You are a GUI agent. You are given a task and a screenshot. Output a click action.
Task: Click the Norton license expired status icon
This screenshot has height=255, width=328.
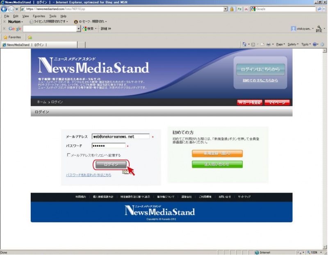32,22
